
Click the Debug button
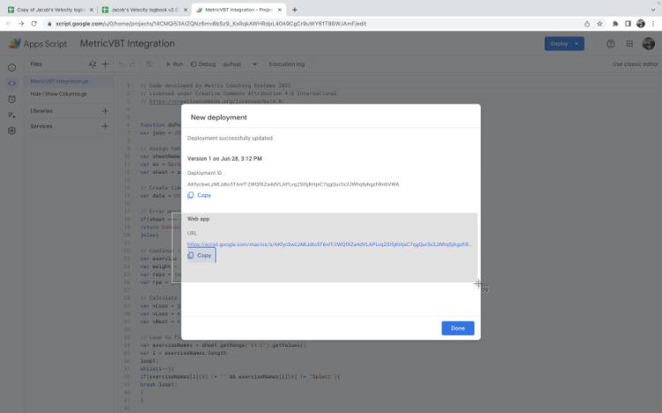(x=203, y=64)
